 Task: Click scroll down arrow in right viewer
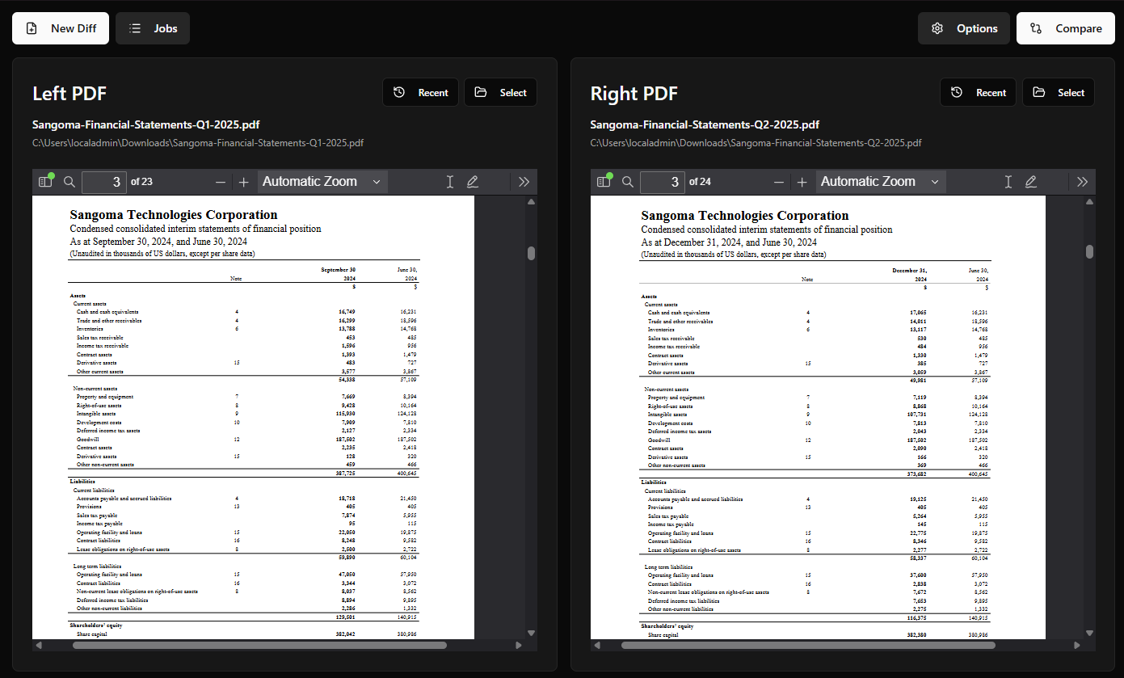1089,633
